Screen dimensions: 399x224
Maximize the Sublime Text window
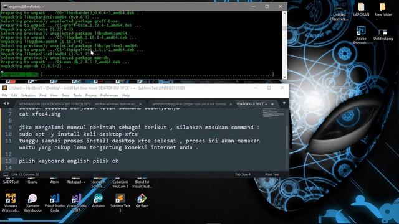coord(269,88)
